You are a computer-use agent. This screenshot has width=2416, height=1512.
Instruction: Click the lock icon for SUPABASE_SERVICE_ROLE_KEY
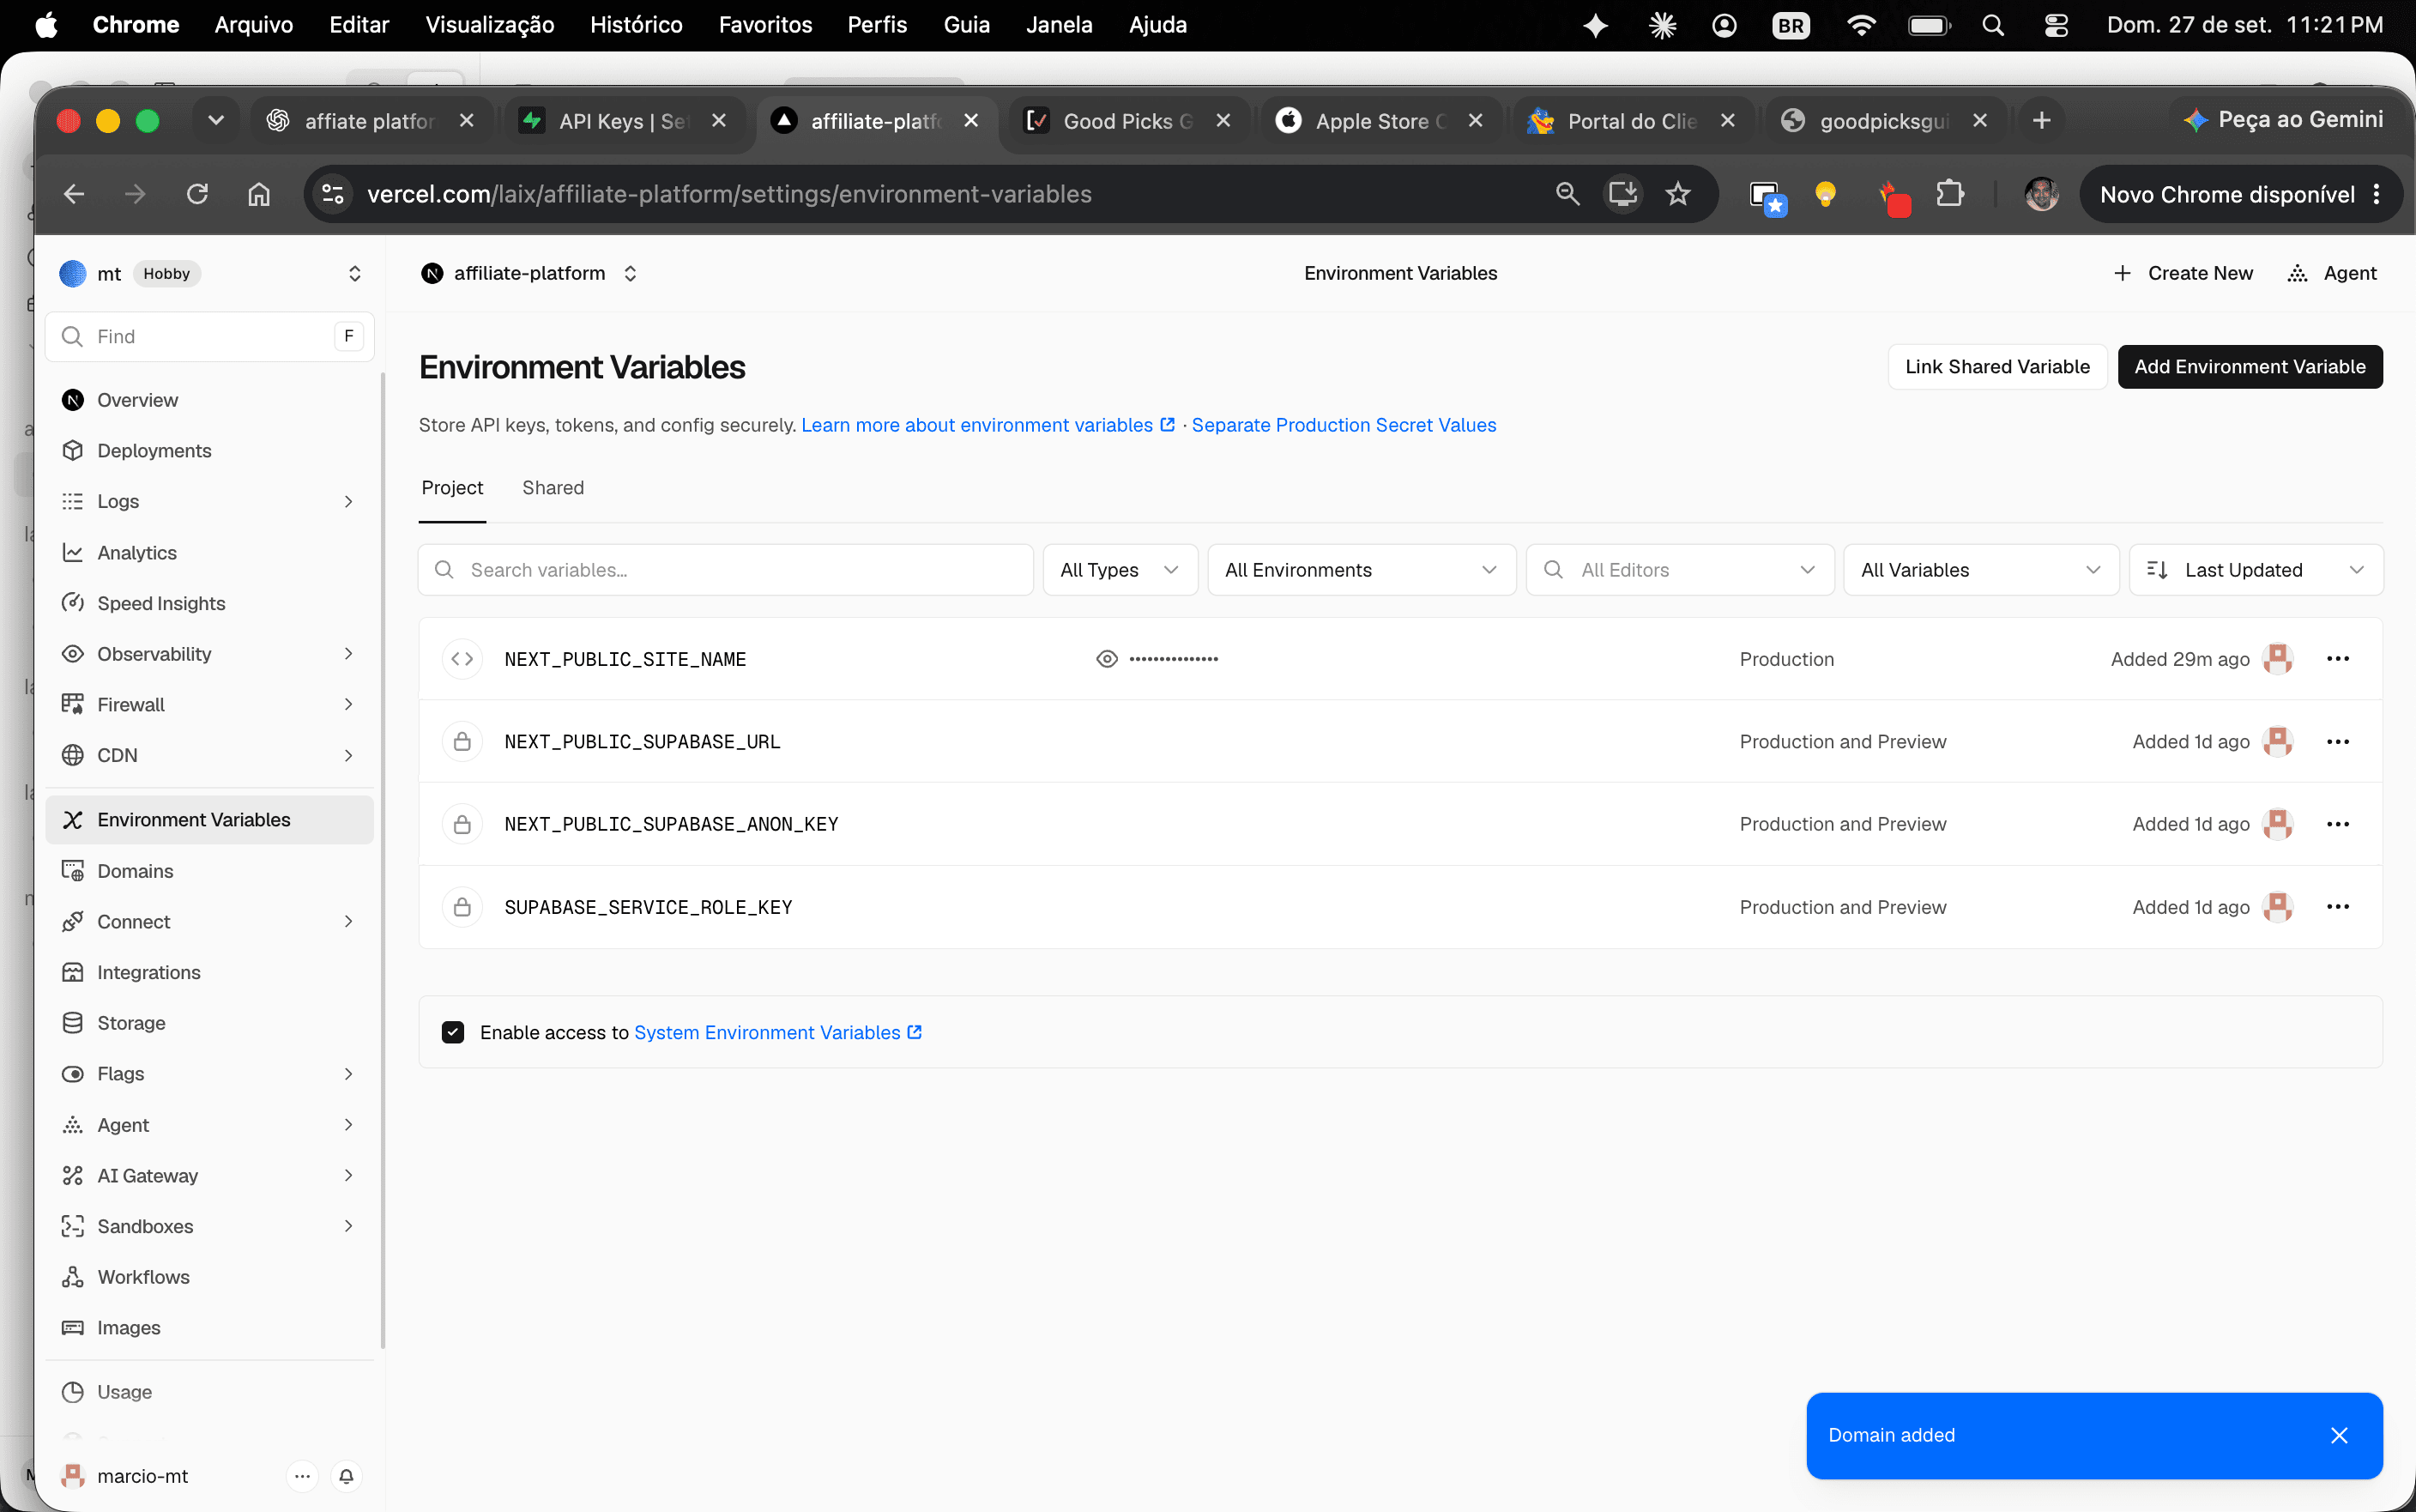462,907
